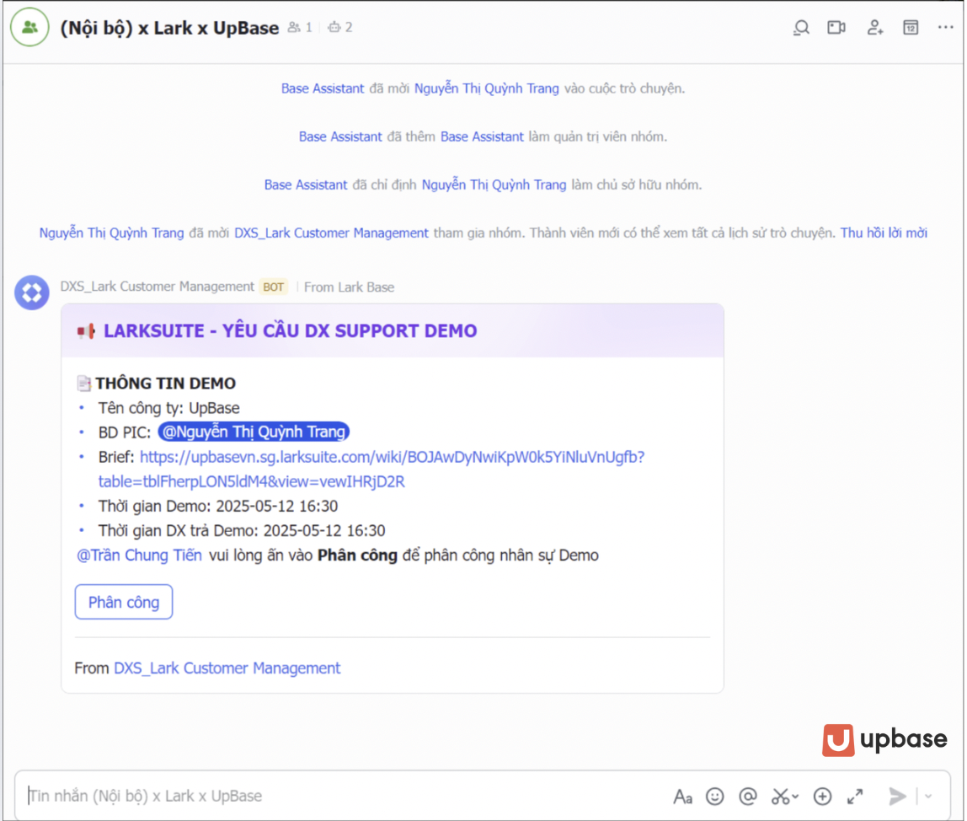Add a new member to group
The width and height of the screenshot is (967, 821).
click(x=874, y=28)
